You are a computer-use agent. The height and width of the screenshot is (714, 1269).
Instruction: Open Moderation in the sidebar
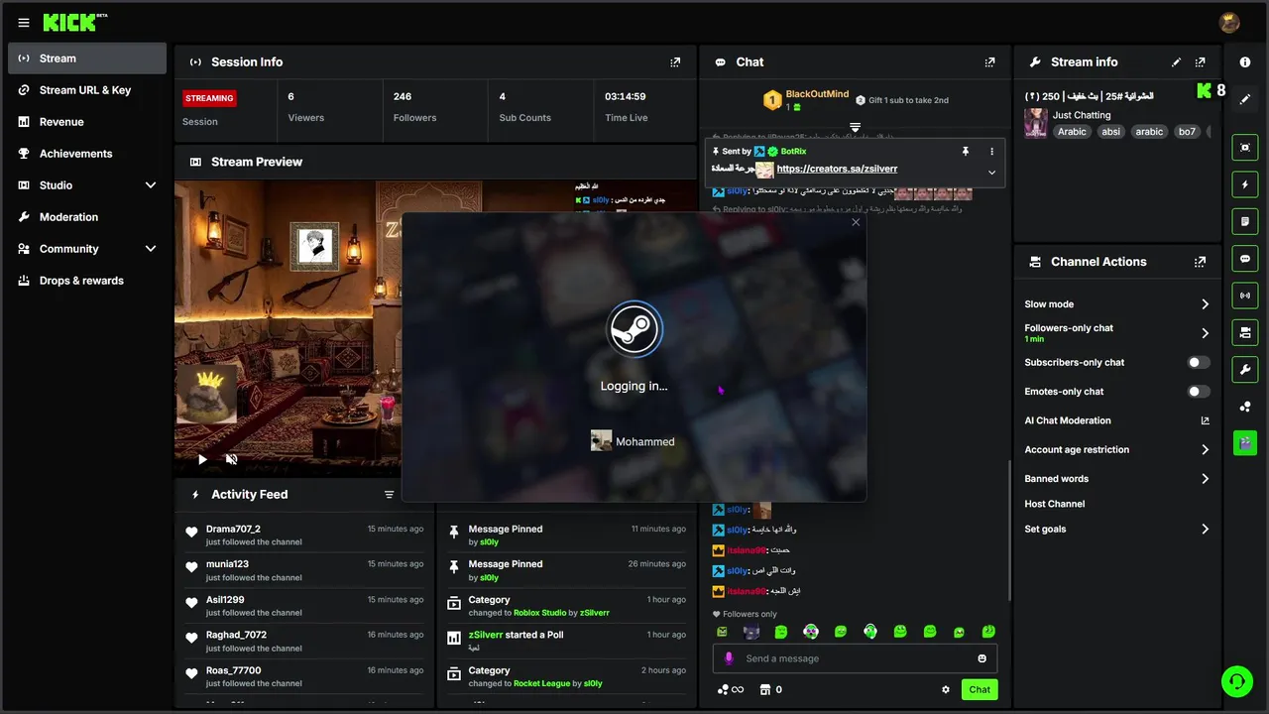pos(87,217)
